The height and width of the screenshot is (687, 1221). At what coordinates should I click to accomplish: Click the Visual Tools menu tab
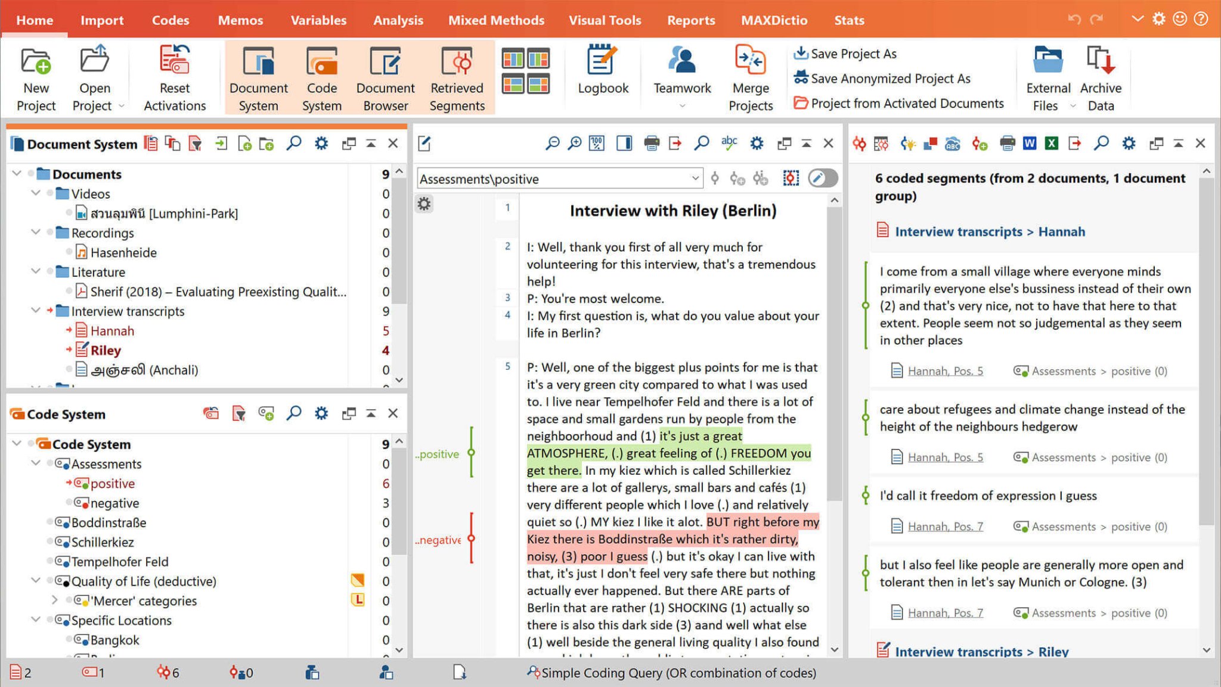pos(605,20)
